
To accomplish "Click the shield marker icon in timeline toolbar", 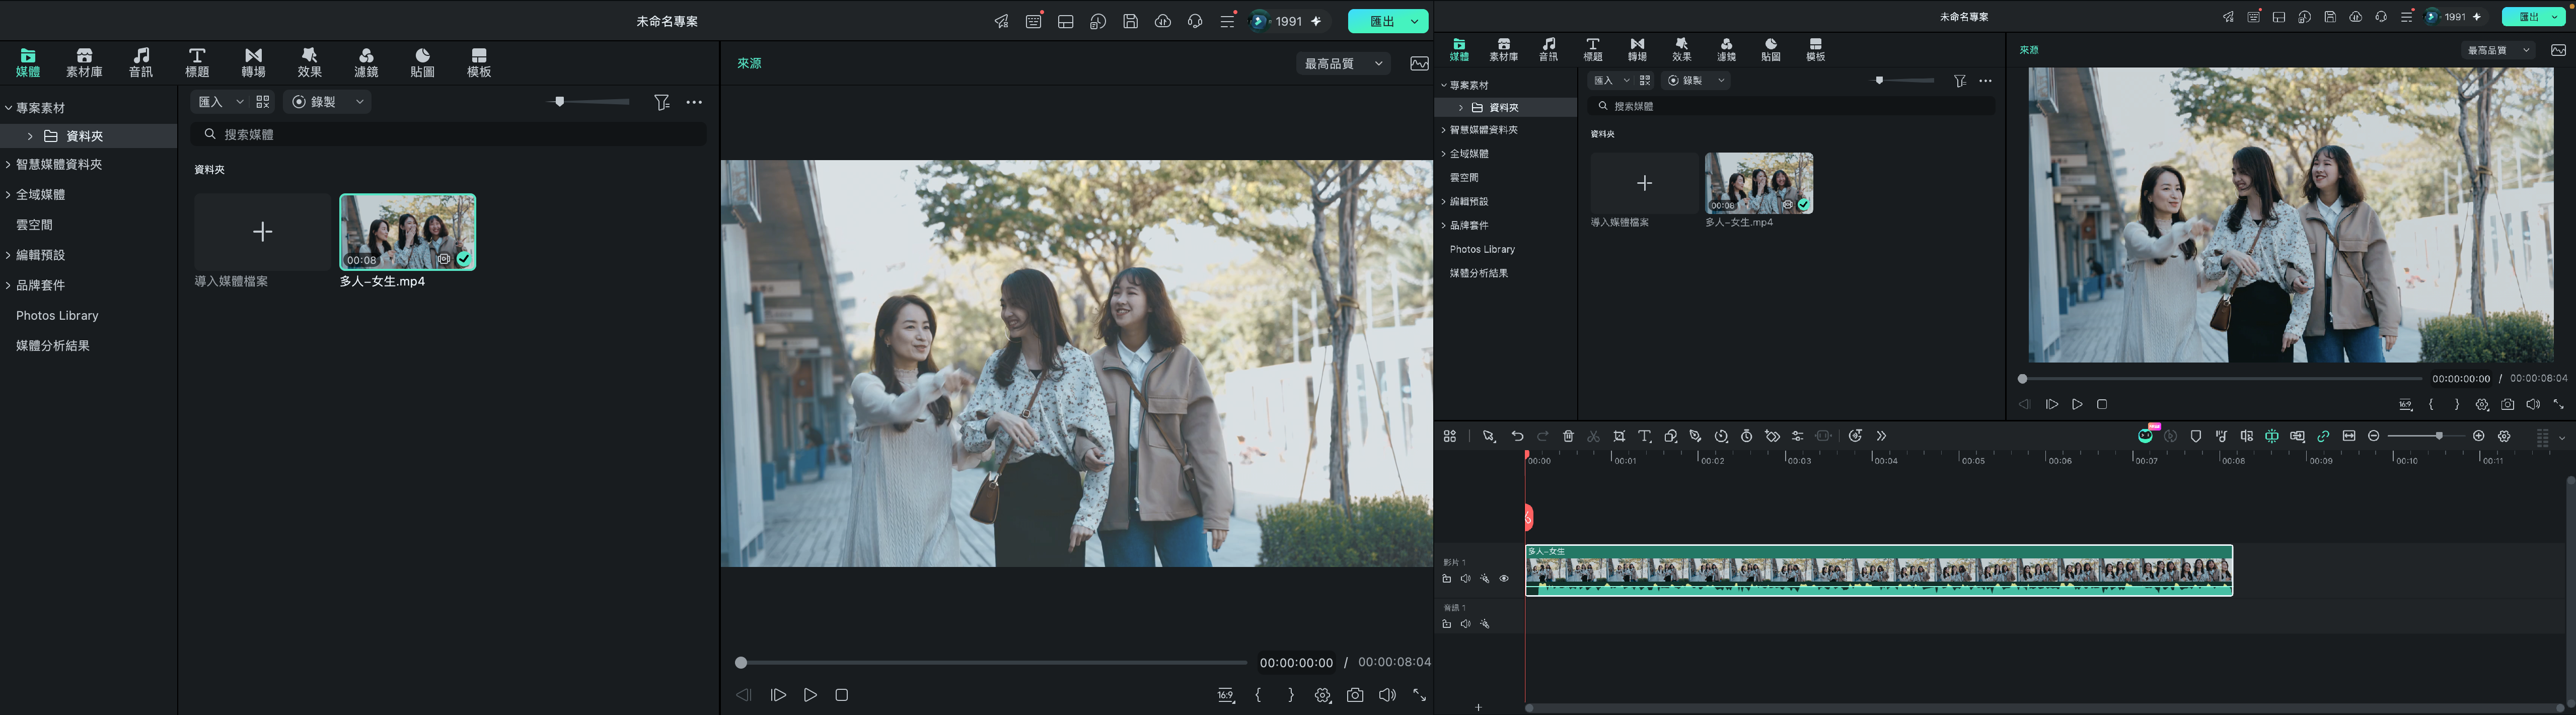I will click(2196, 436).
